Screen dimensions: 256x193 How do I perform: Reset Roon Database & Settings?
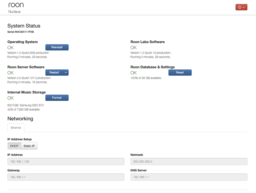[x=180, y=73]
